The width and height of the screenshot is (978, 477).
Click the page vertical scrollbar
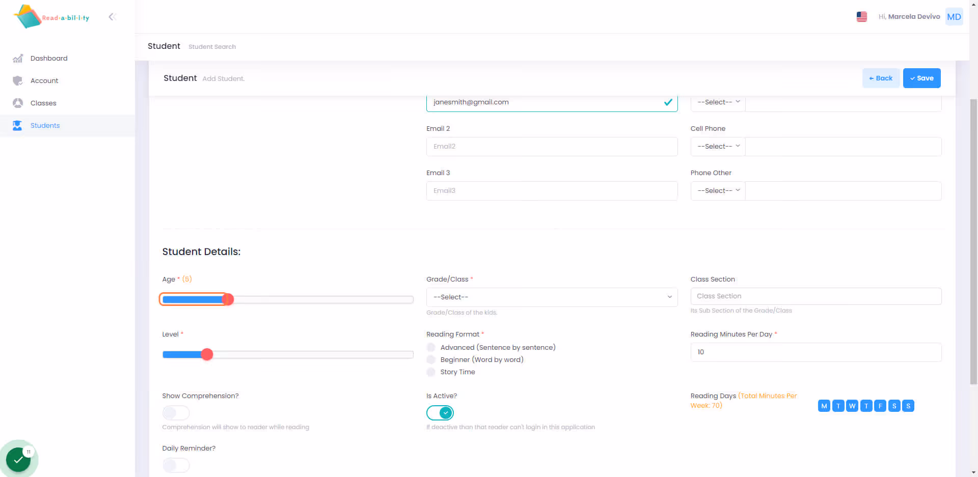coord(973,242)
